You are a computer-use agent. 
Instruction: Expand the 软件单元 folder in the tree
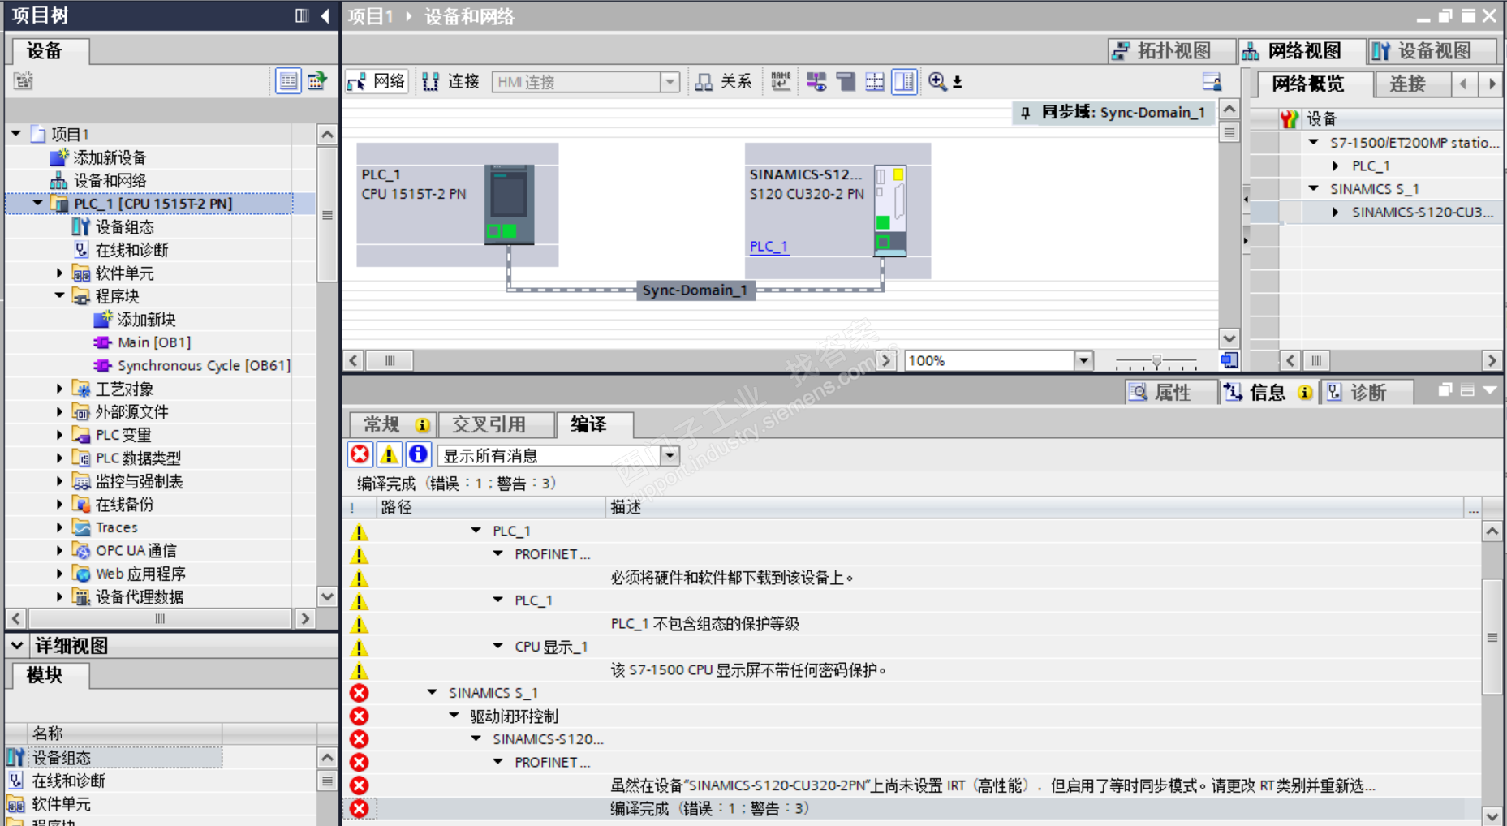coord(59,273)
